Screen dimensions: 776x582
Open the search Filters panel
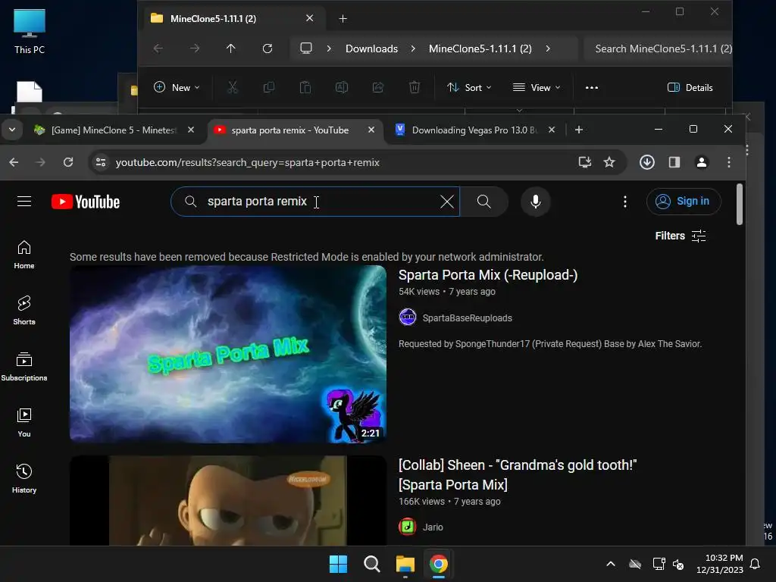pos(681,236)
